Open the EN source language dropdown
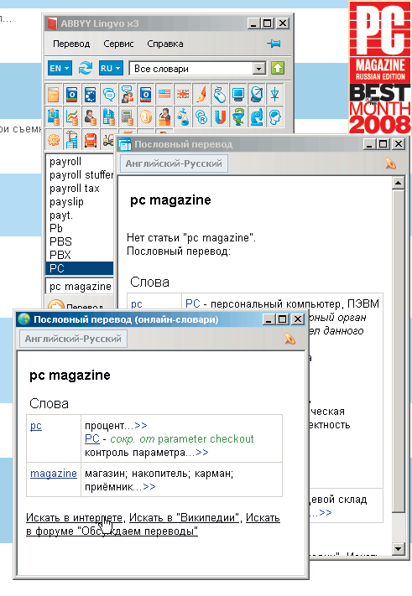Screen dimensions: 412x596 pyautogui.click(x=60, y=69)
